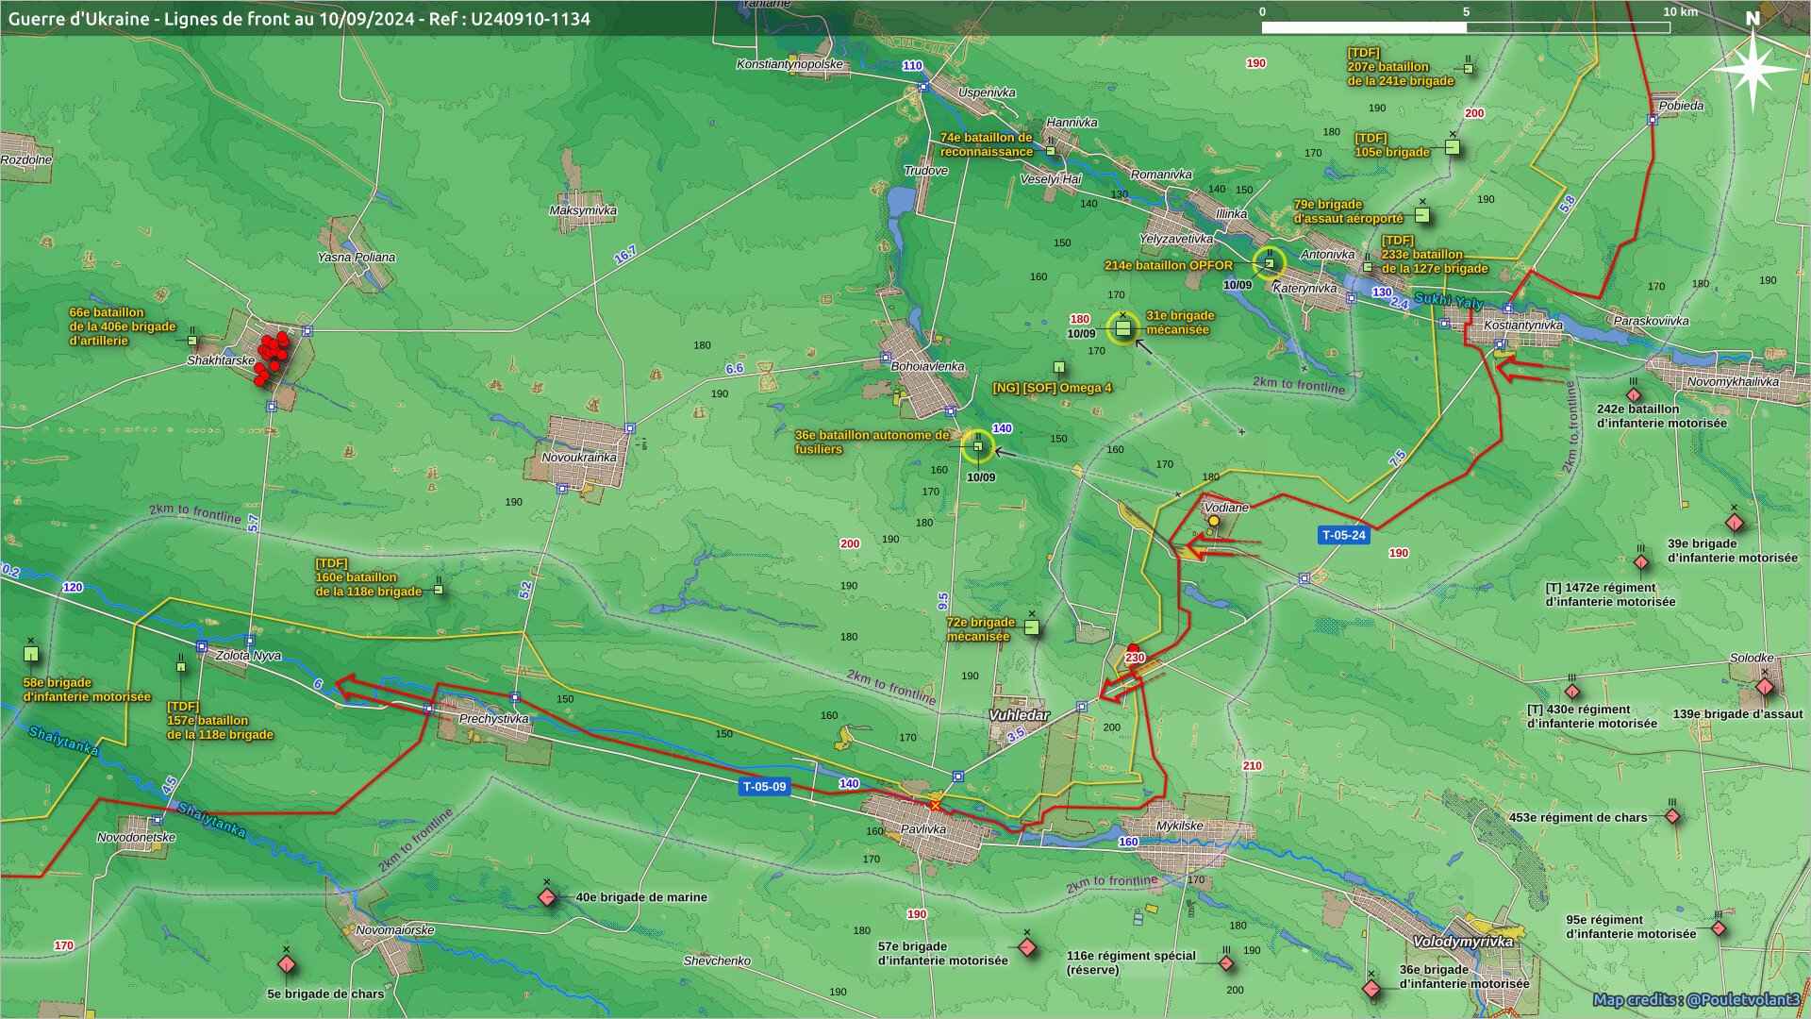Select the yellow dot at Vodiane
This screenshot has width=1811, height=1019.
click(1214, 521)
